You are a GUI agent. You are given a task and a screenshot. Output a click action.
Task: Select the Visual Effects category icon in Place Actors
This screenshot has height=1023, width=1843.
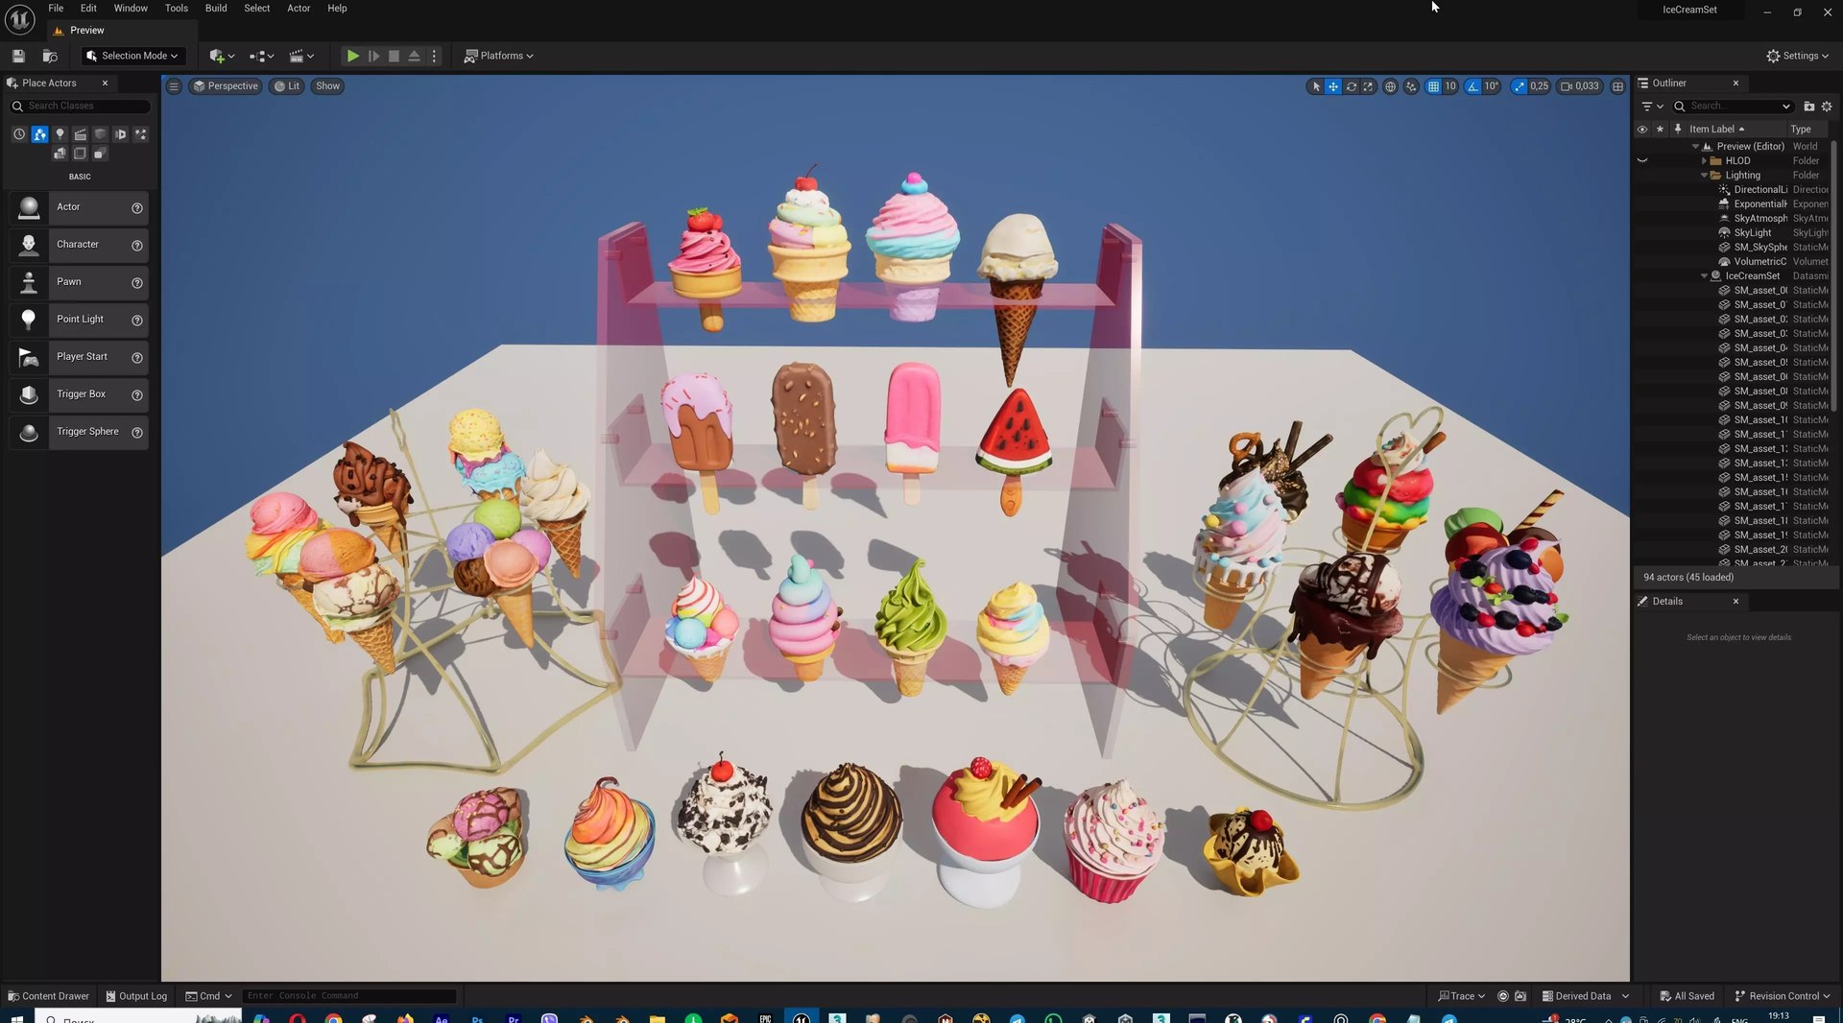click(141, 134)
